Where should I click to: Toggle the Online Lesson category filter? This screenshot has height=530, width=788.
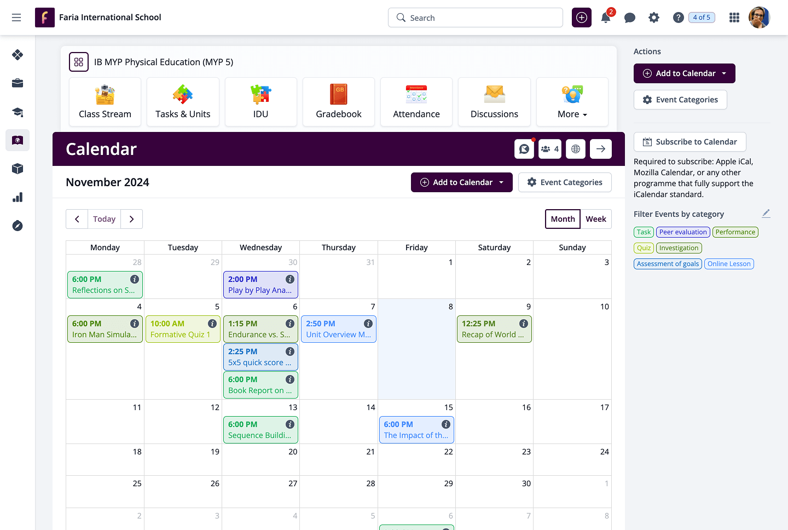click(x=729, y=264)
